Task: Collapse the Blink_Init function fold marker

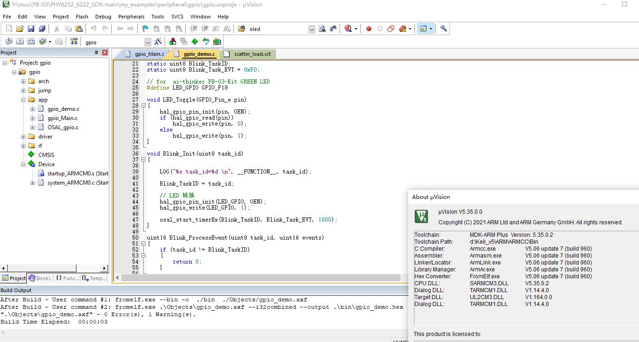Action: tap(143, 160)
